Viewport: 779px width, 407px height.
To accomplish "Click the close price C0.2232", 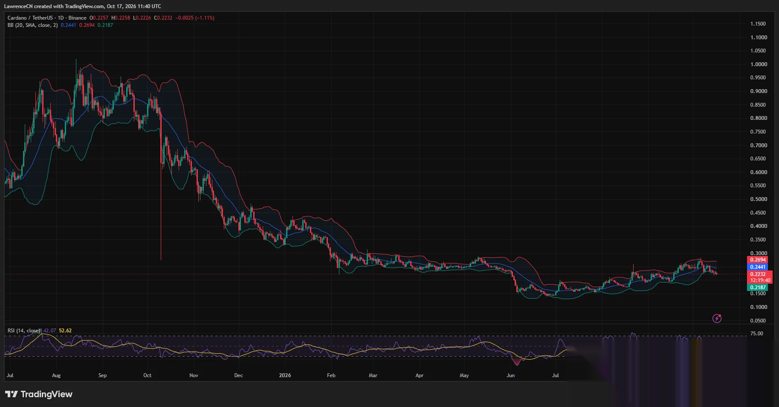I will (163, 18).
